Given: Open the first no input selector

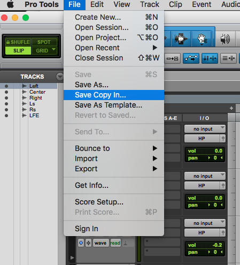Looking at the screenshot, I should (x=205, y=129).
